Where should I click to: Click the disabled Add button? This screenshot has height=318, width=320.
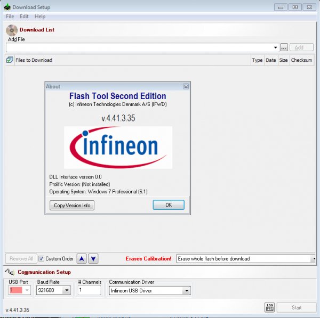coord(301,47)
